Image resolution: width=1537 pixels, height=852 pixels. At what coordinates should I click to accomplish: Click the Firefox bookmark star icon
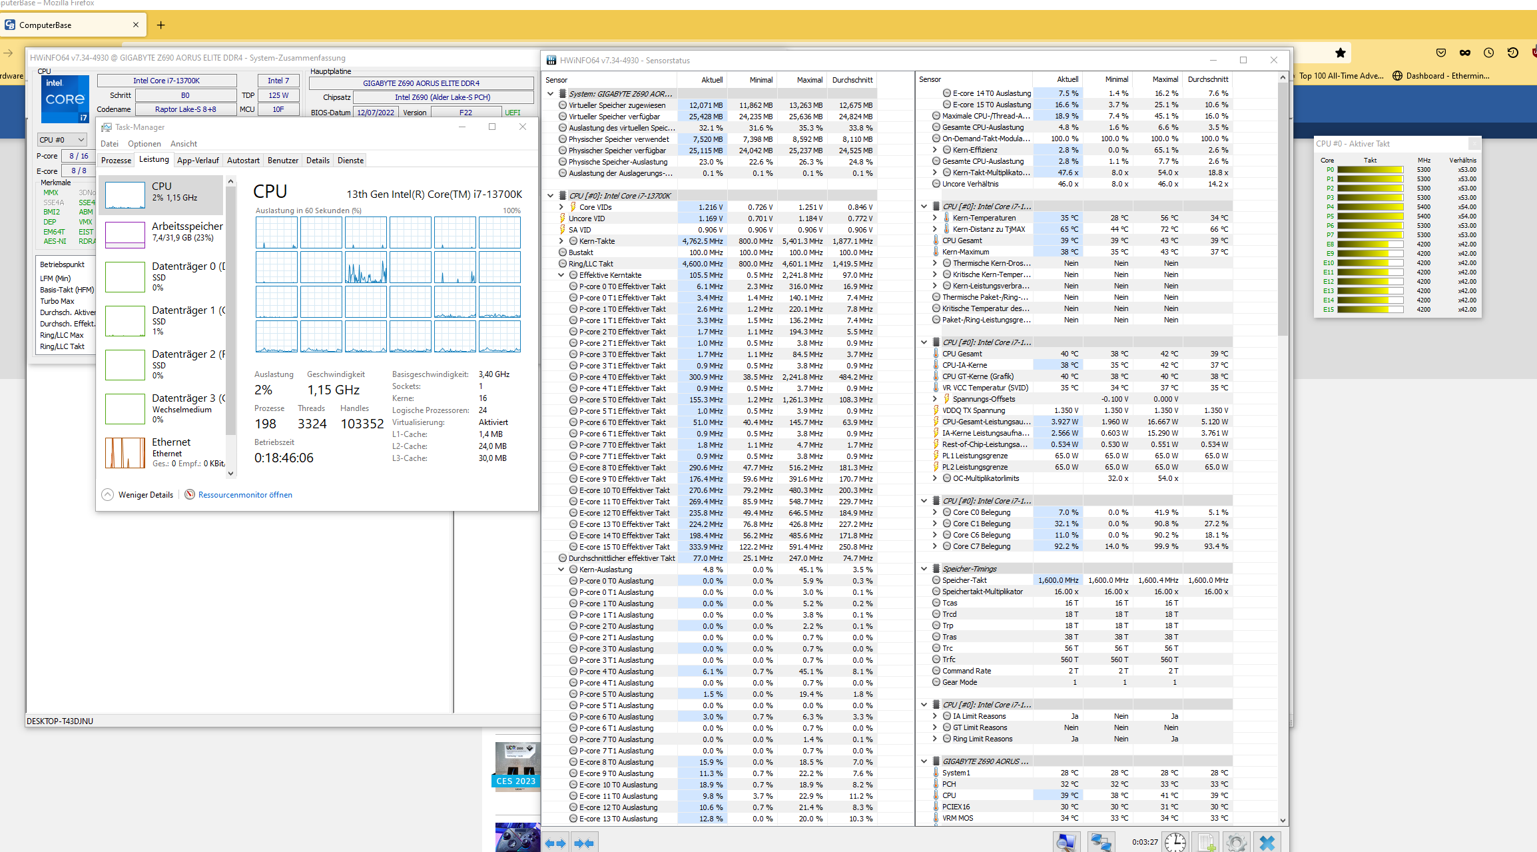[x=1341, y=53]
